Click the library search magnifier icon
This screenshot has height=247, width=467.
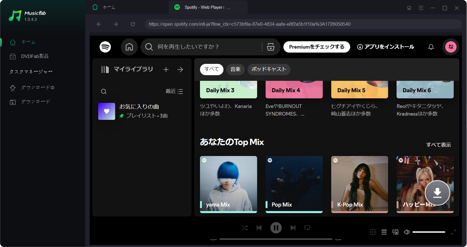[104, 92]
